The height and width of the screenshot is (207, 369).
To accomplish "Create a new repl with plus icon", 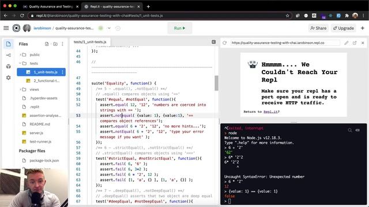I will tap(363, 28).
